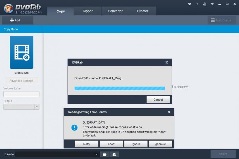Click the DVDFab monkey logo

point(9,9)
